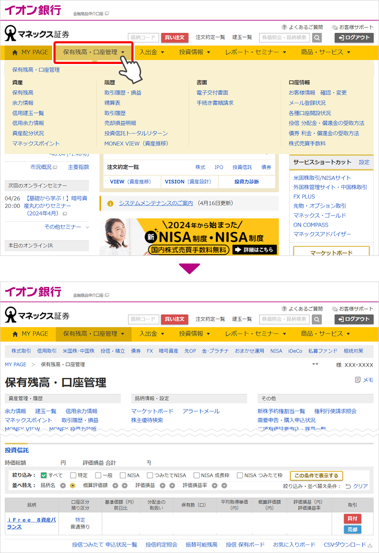The width and height of the screenshot is (379, 553).
Task: Sort 銘柄名 ascending with its highlighted up arrow
Action: click(x=72, y=485)
